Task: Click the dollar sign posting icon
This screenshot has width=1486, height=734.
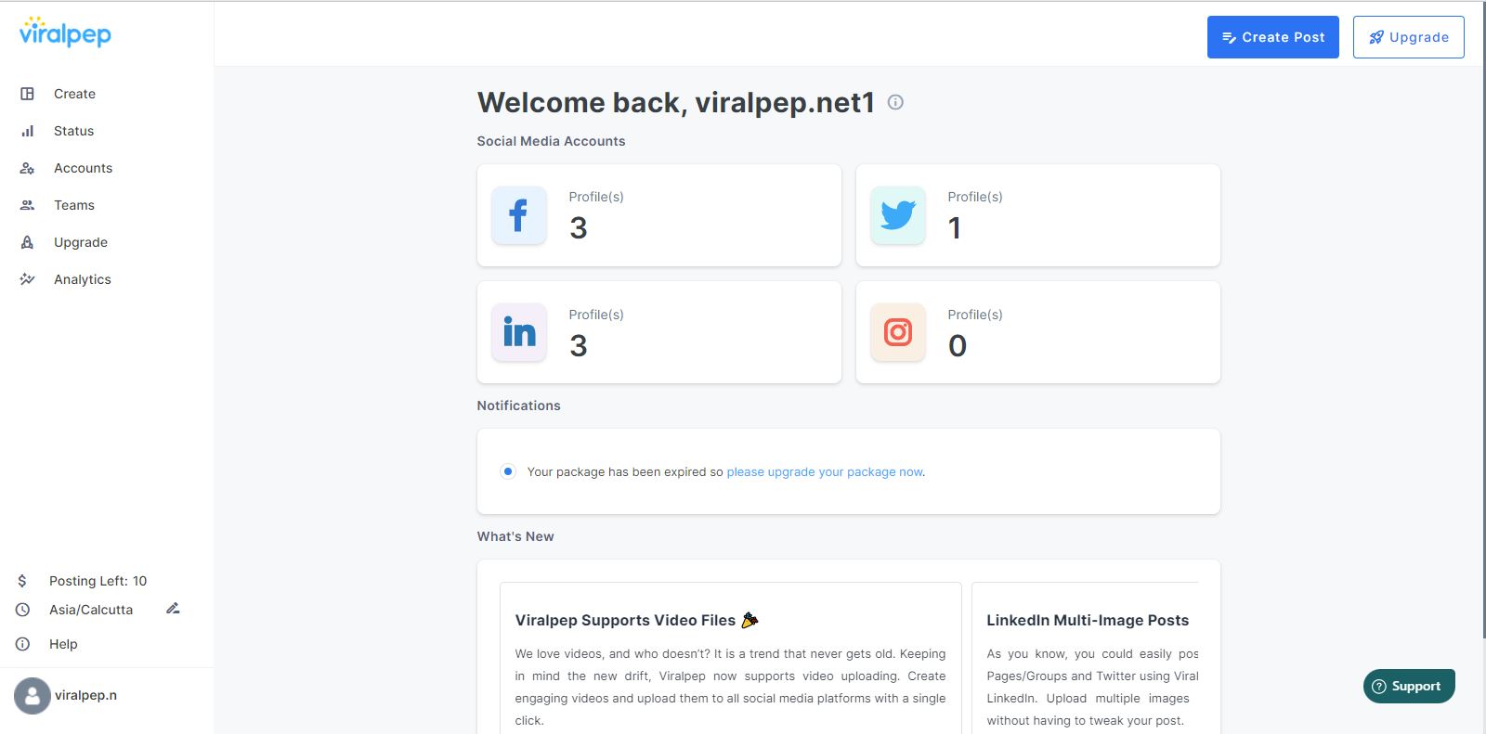Action: coord(22,581)
